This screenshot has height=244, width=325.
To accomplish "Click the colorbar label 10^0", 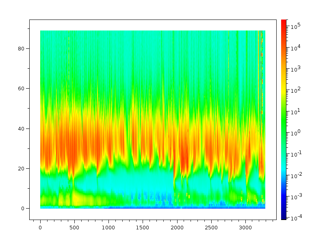I will coord(295,133).
